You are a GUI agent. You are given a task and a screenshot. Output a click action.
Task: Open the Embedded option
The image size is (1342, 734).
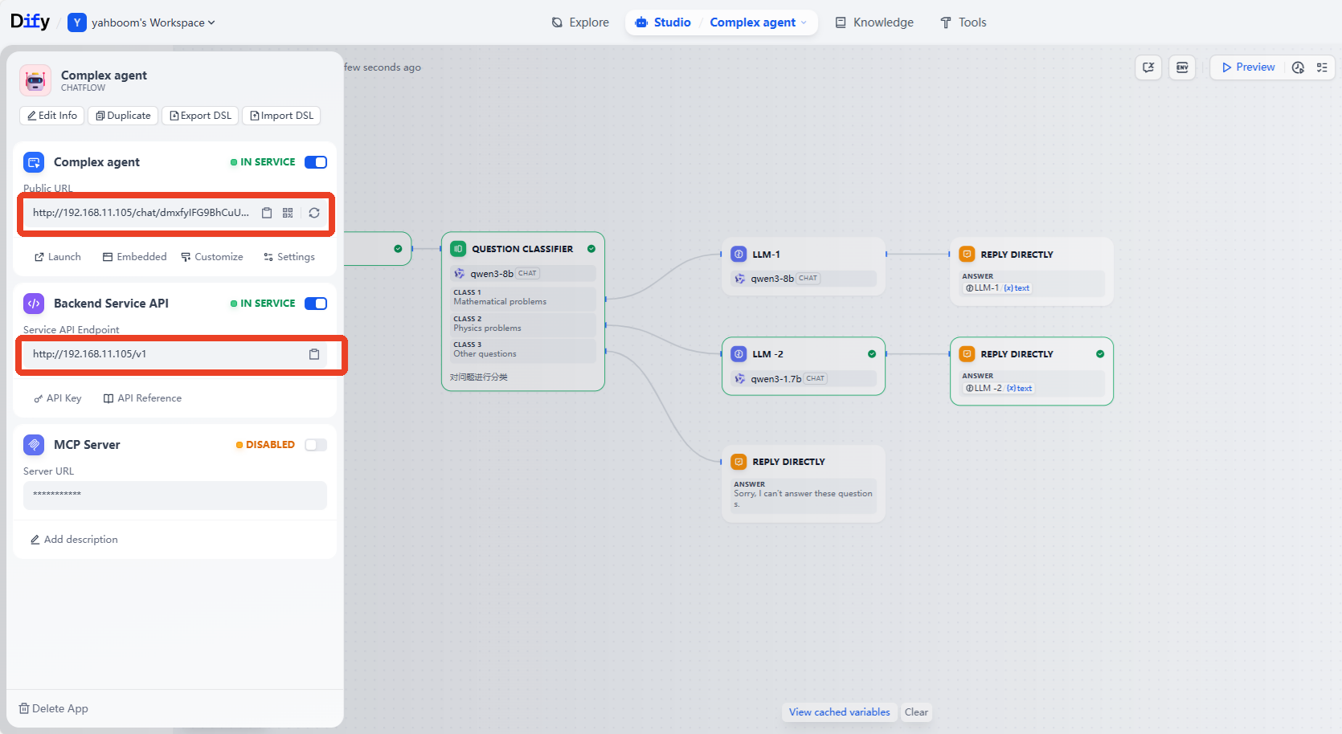click(x=134, y=257)
